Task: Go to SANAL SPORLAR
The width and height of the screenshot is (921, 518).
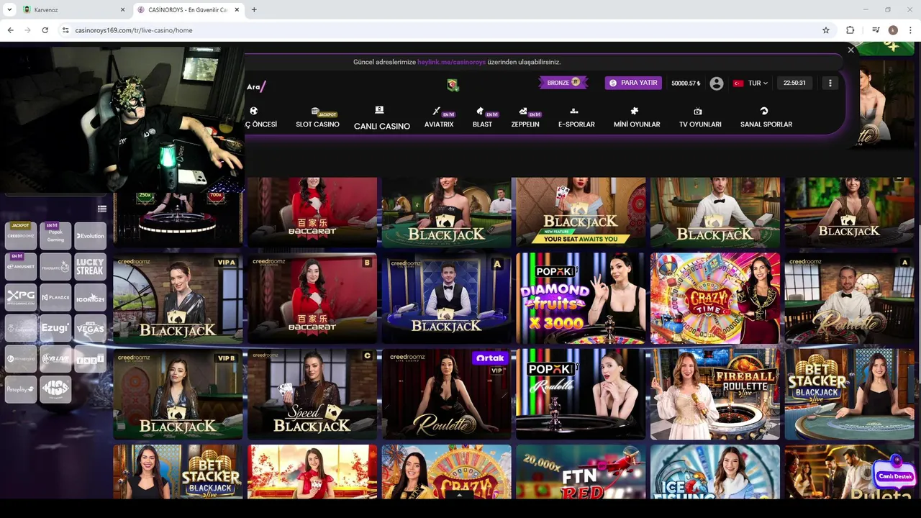Action: pyautogui.click(x=766, y=118)
